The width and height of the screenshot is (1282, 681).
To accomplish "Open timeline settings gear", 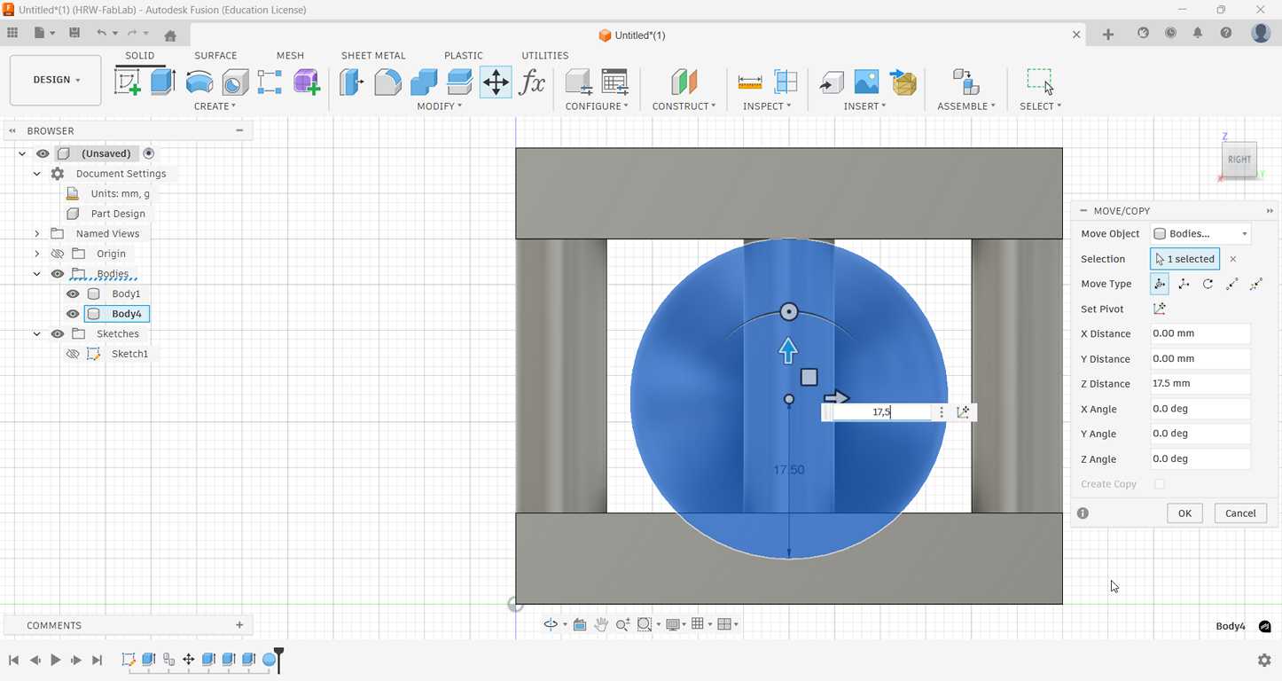I will pyautogui.click(x=1264, y=660).
